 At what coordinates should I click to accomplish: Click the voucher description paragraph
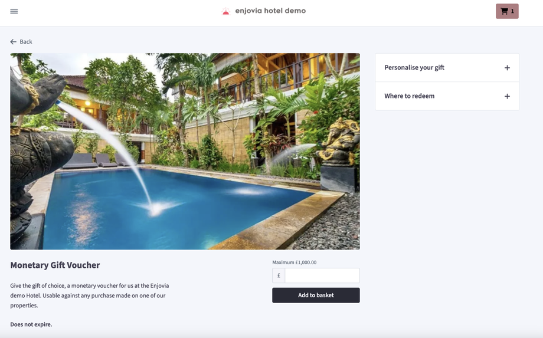90,296
